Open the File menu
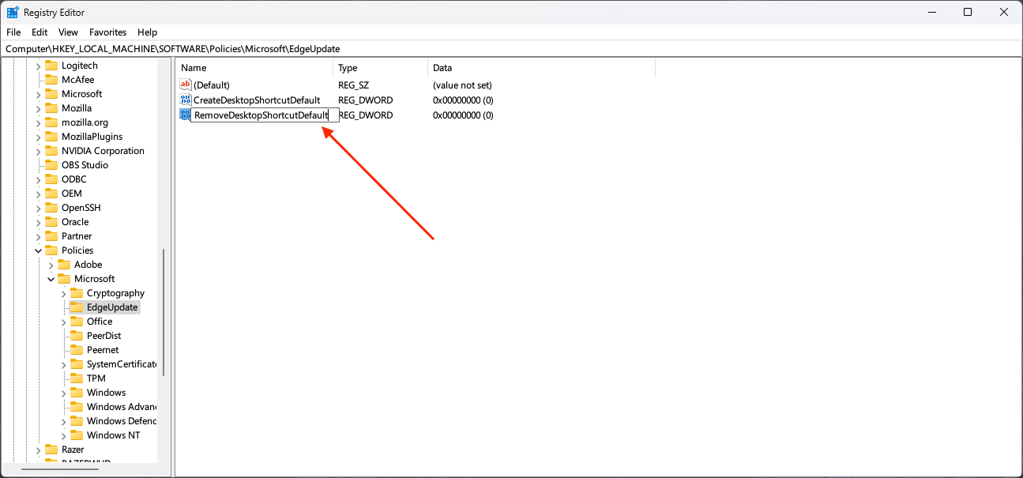This screenshot has height=478, width=1023. (x=13, y=32)
